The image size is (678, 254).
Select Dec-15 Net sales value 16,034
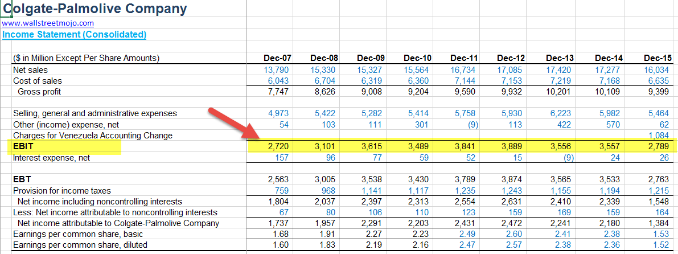(x=656, y=69)
